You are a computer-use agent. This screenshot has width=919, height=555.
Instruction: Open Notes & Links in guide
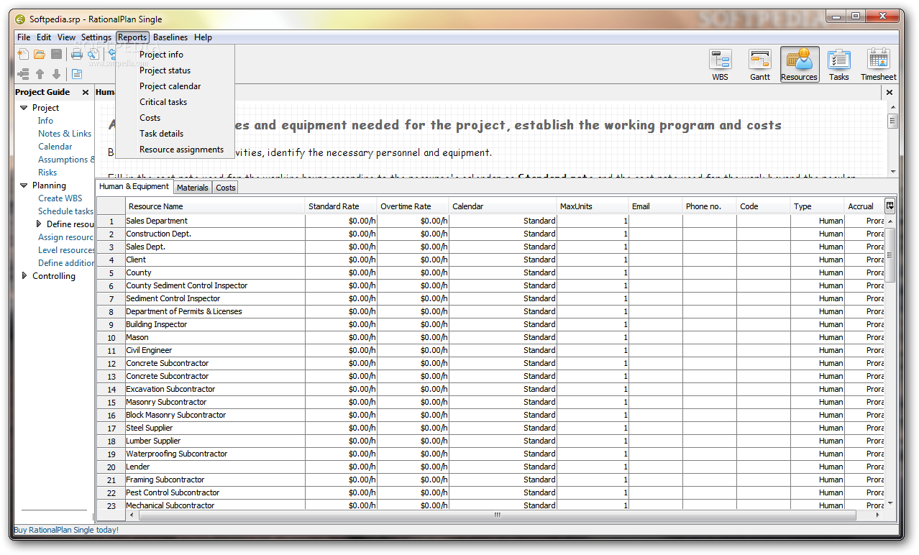[65, 134]
